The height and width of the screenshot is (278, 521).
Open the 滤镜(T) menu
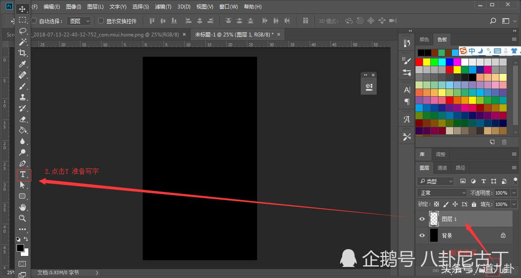pos(163,7)
